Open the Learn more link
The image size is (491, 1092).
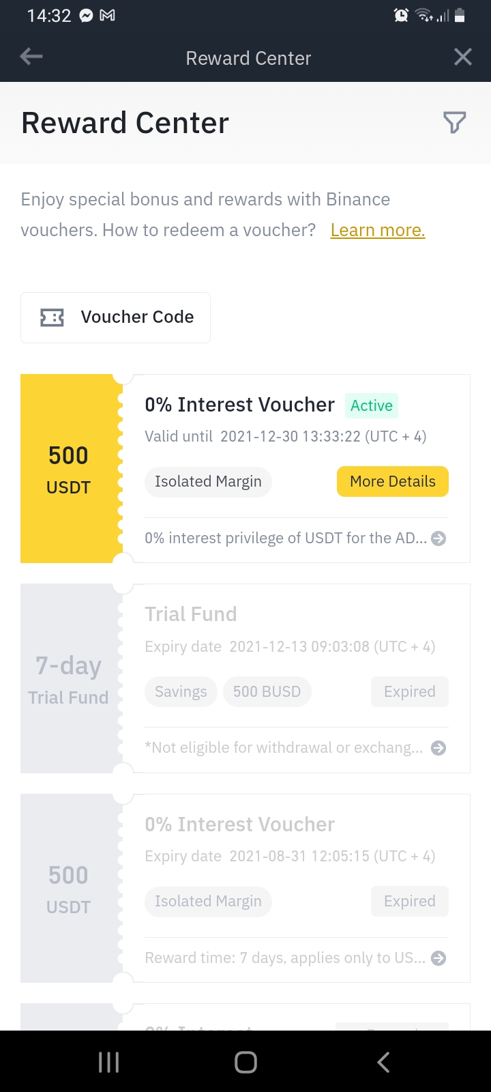pyautogui.click(x=378, y=231)
